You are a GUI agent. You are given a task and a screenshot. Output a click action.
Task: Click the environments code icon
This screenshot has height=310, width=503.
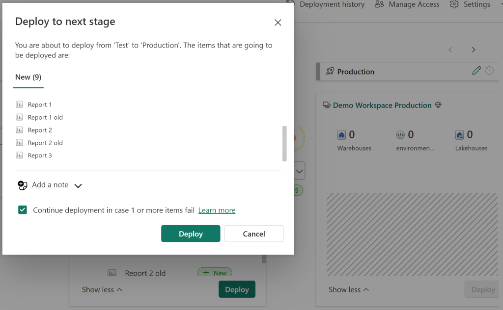click(400, 135)
